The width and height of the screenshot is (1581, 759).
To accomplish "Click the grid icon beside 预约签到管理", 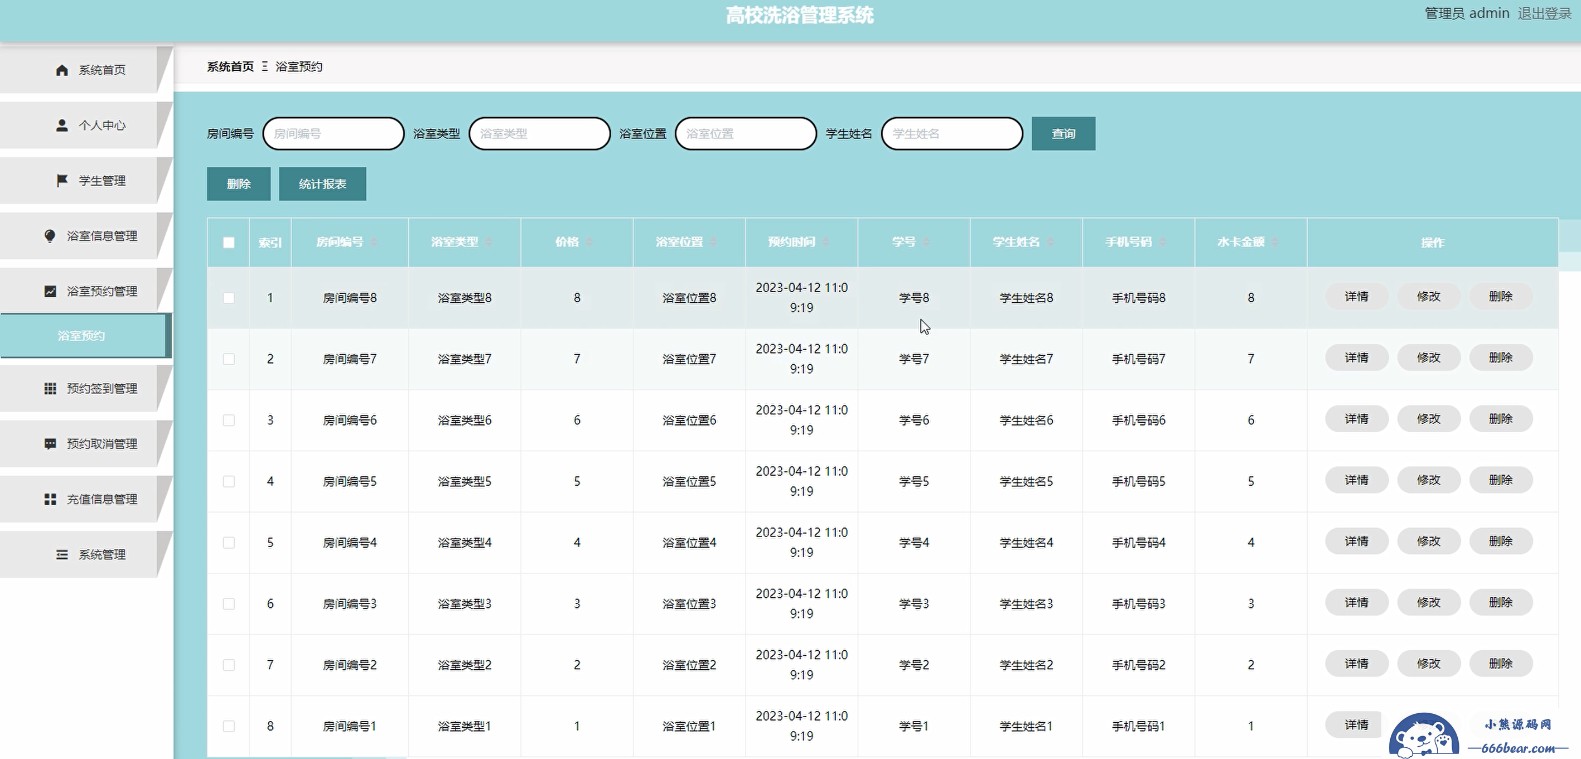I will (50, 388).
